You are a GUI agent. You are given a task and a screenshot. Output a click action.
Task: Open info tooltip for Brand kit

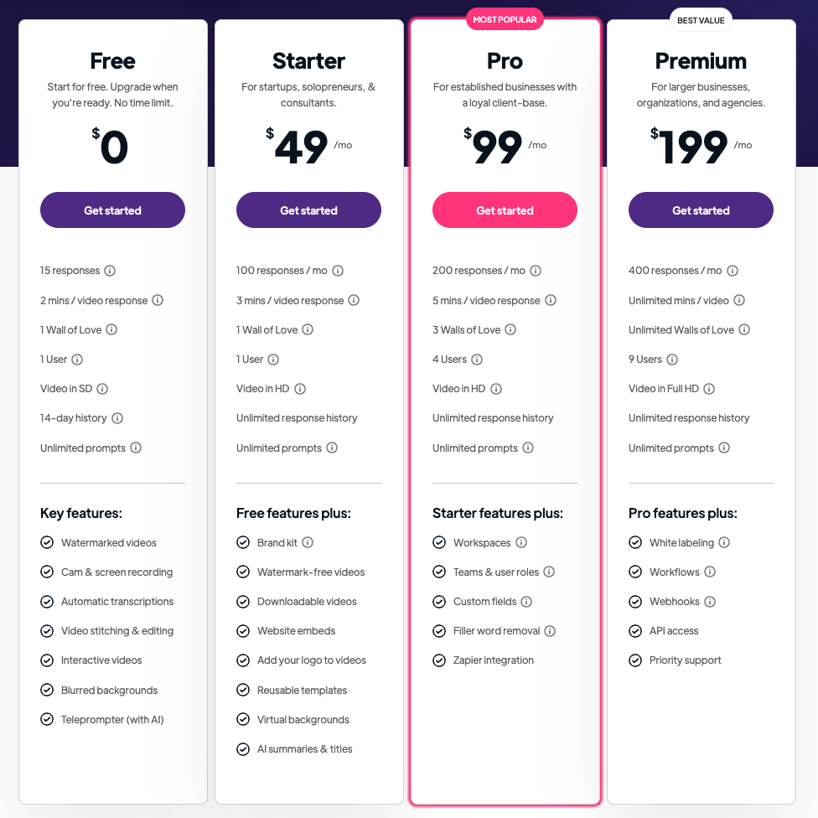pyautogui.click(x=308, y=543)
